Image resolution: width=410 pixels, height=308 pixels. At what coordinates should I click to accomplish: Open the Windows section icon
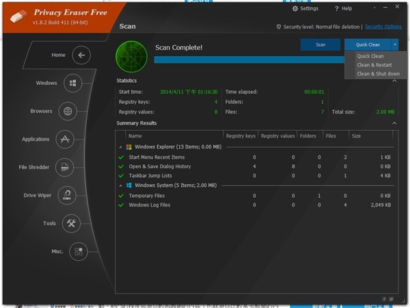pos(72,83)
